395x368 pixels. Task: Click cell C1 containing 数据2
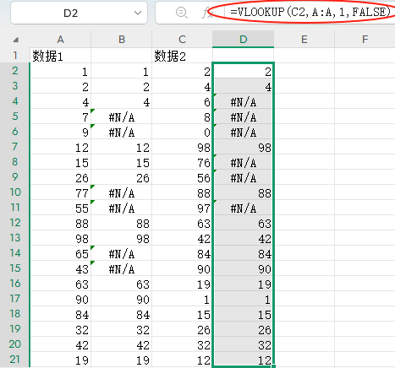tap(182, 56)
